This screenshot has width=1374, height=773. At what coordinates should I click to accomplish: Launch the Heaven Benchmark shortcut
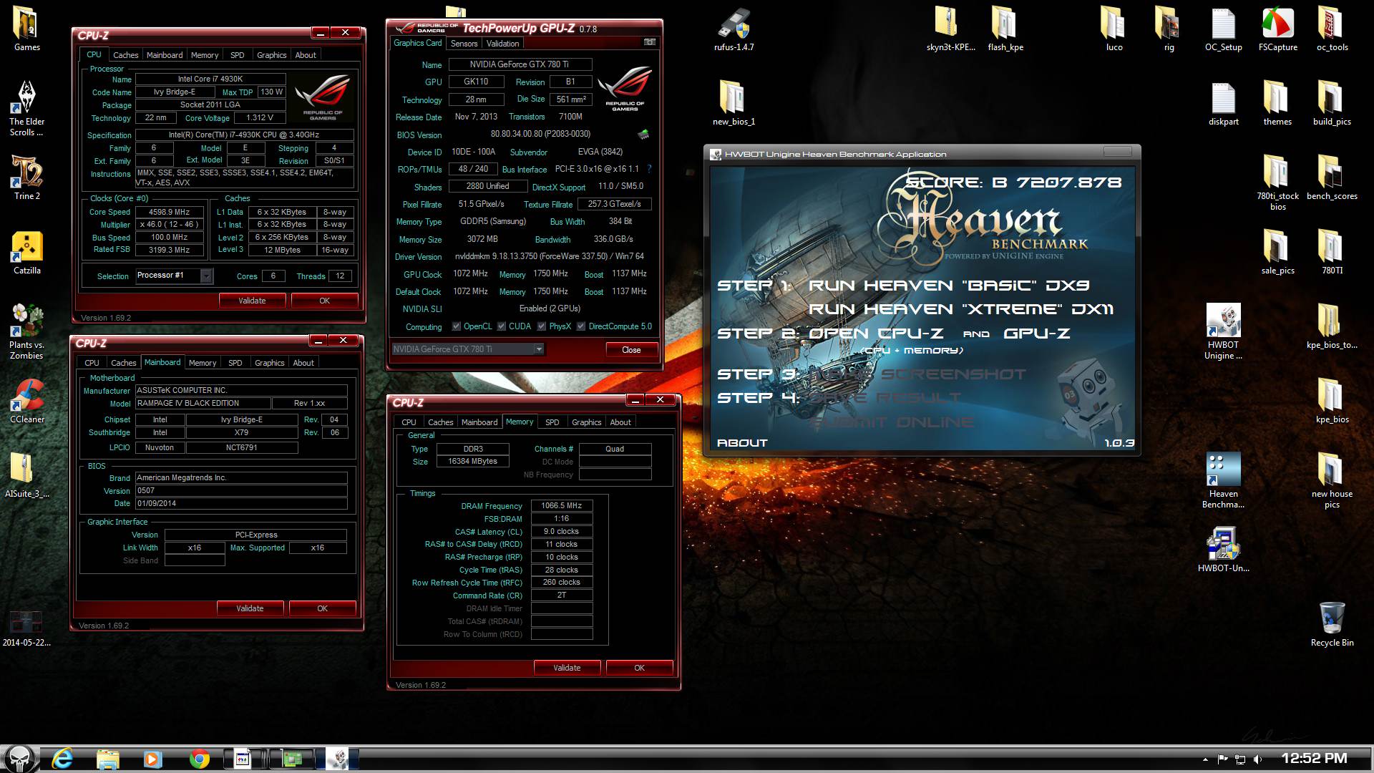point(1223,480)
